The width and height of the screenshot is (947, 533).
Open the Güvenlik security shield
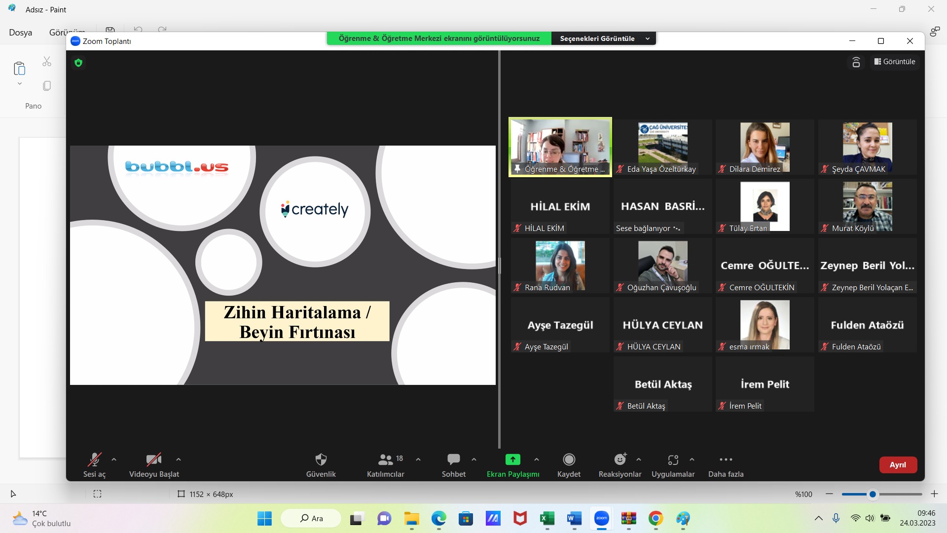[321, 465]
